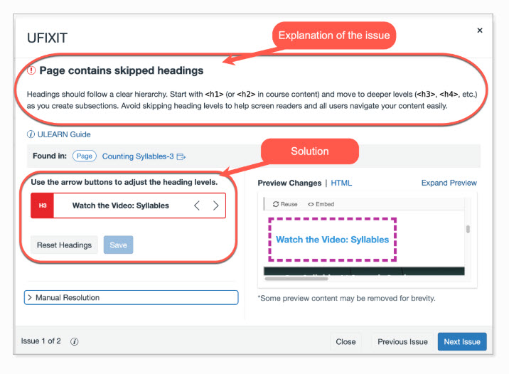This screenshot has height=374, width=509.
Task: Click the Page badge in Found in row
Action: point(85,156)
